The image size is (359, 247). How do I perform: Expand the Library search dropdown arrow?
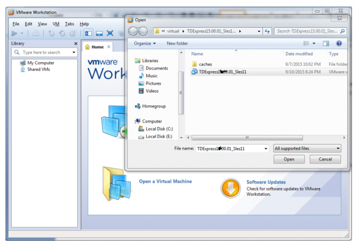(x=74, y=52)
